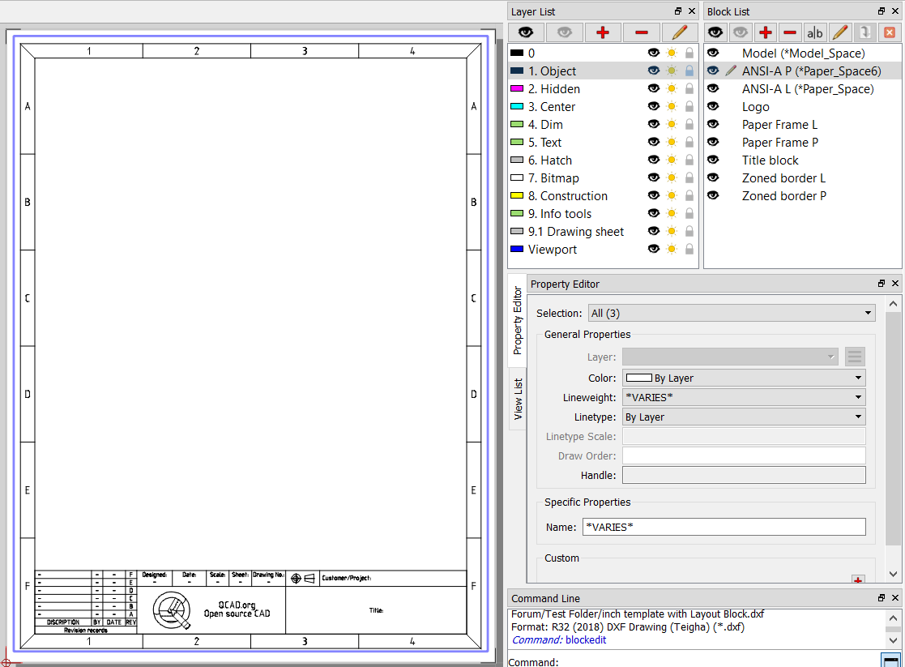Screen dimensions: 905x667
Task: Expand the Linetype combo box
Action: 743,417
